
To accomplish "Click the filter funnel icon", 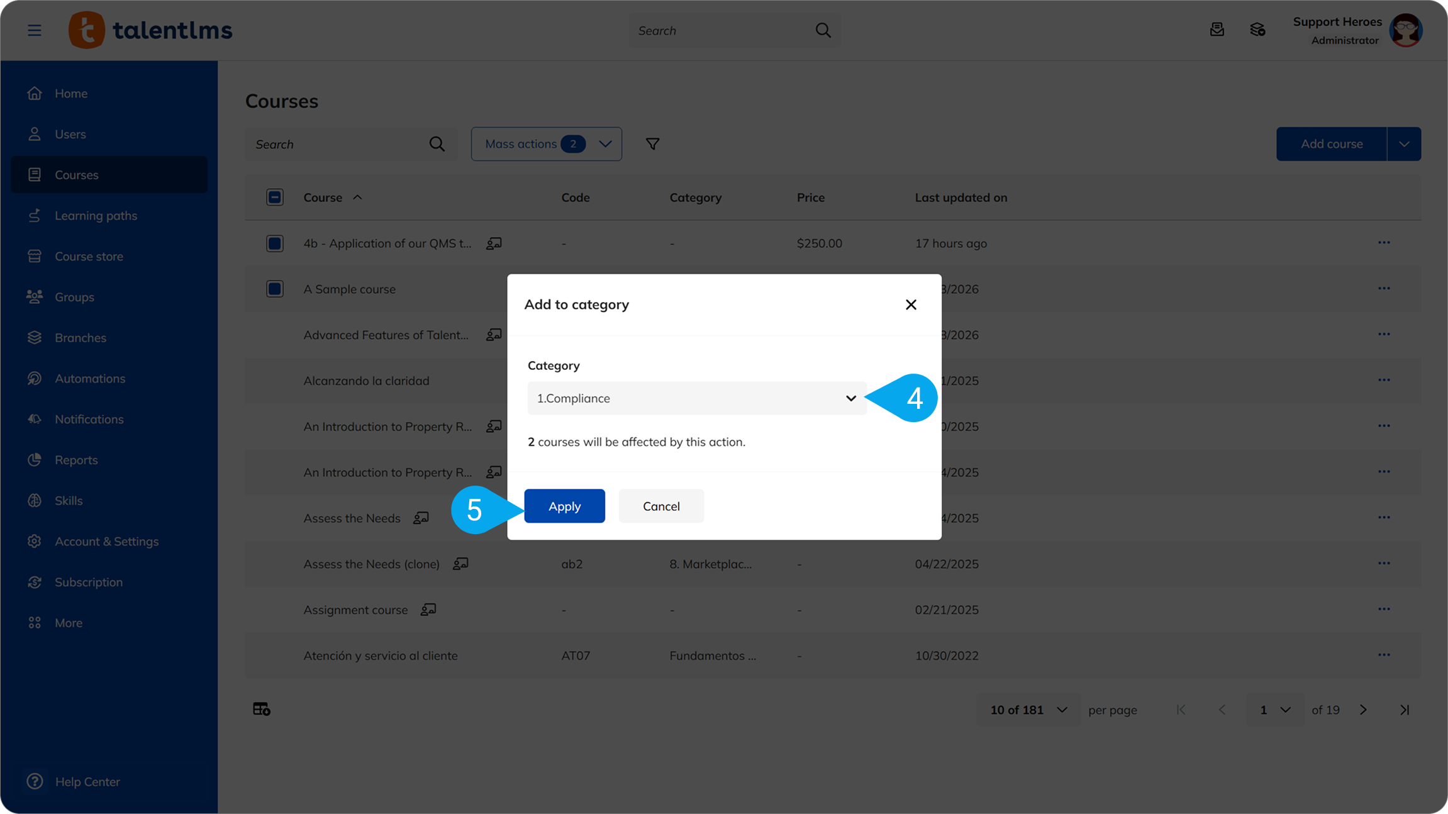I will (652, 144).
